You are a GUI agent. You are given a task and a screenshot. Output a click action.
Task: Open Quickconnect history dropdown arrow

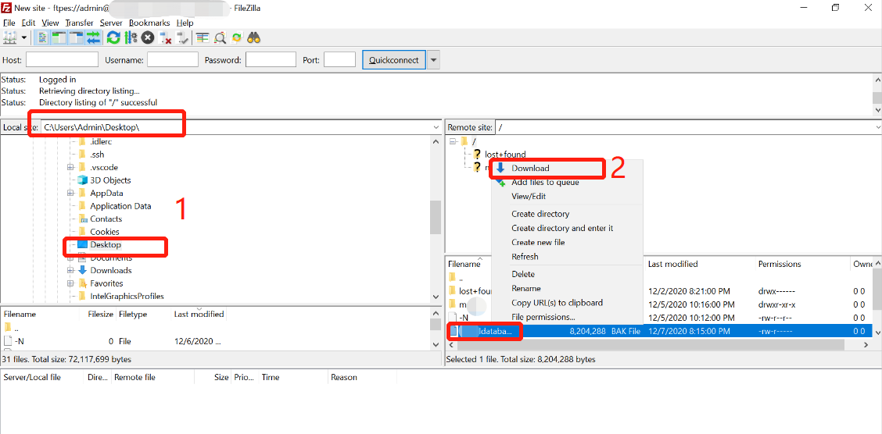433,59
